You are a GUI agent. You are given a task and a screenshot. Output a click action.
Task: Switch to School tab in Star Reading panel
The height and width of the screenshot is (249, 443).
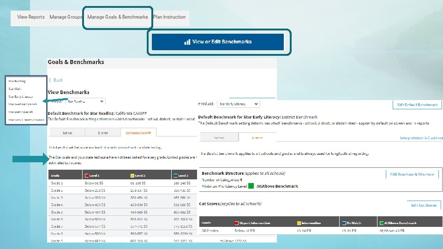coord(67,133)
